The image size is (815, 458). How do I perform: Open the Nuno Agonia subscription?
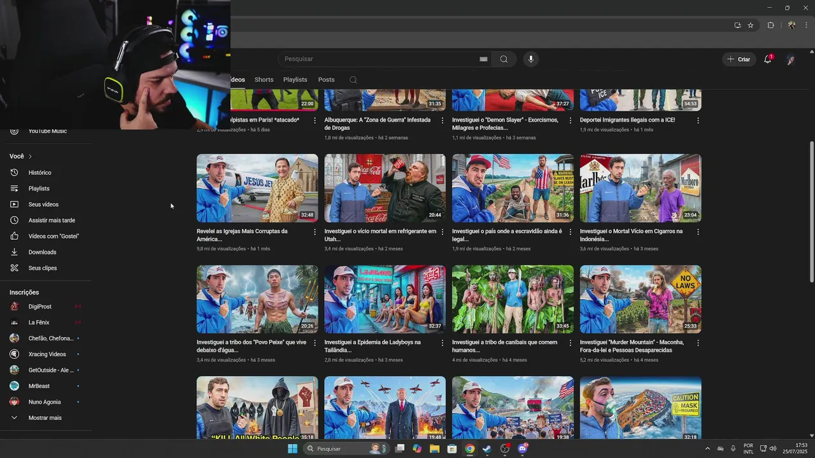[x=46, y=402]
